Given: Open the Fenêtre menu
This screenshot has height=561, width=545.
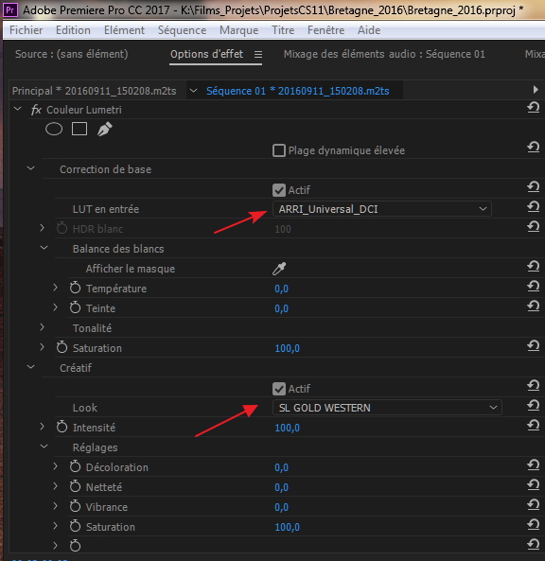Looking at the screenshot, I should pyautogui.click(x=325, y=30).
